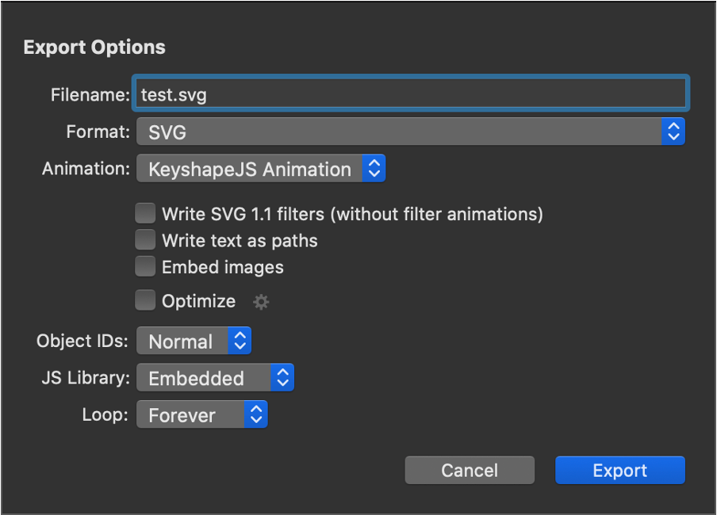Open the Format dropdown showing SVG
This screenshot has width=717, height=515.
tap(411, 132)
